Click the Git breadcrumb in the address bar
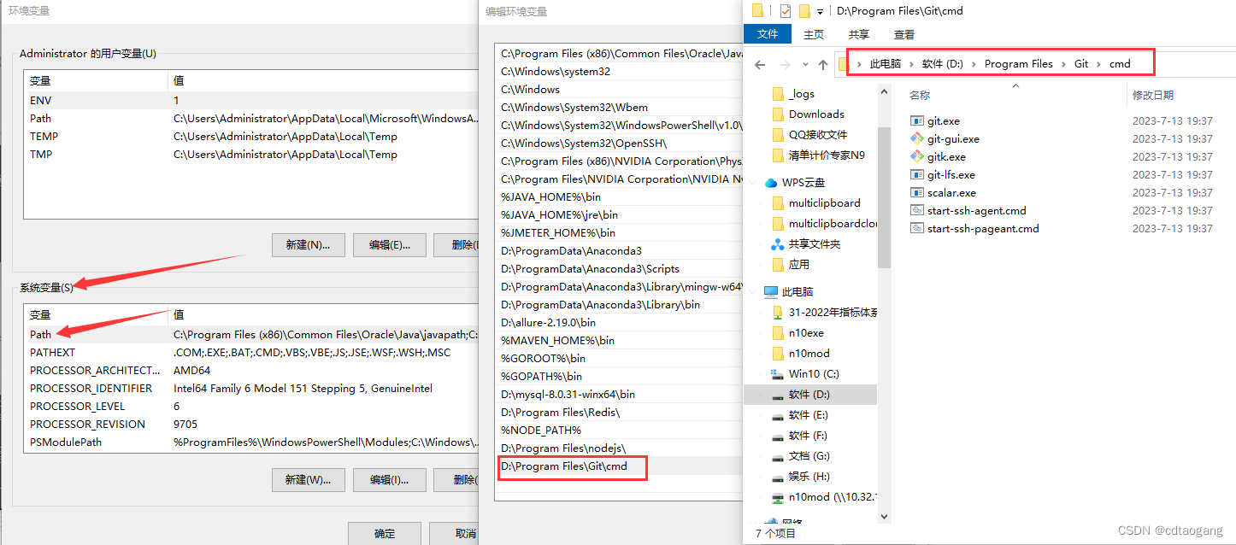 point(1080,62)
